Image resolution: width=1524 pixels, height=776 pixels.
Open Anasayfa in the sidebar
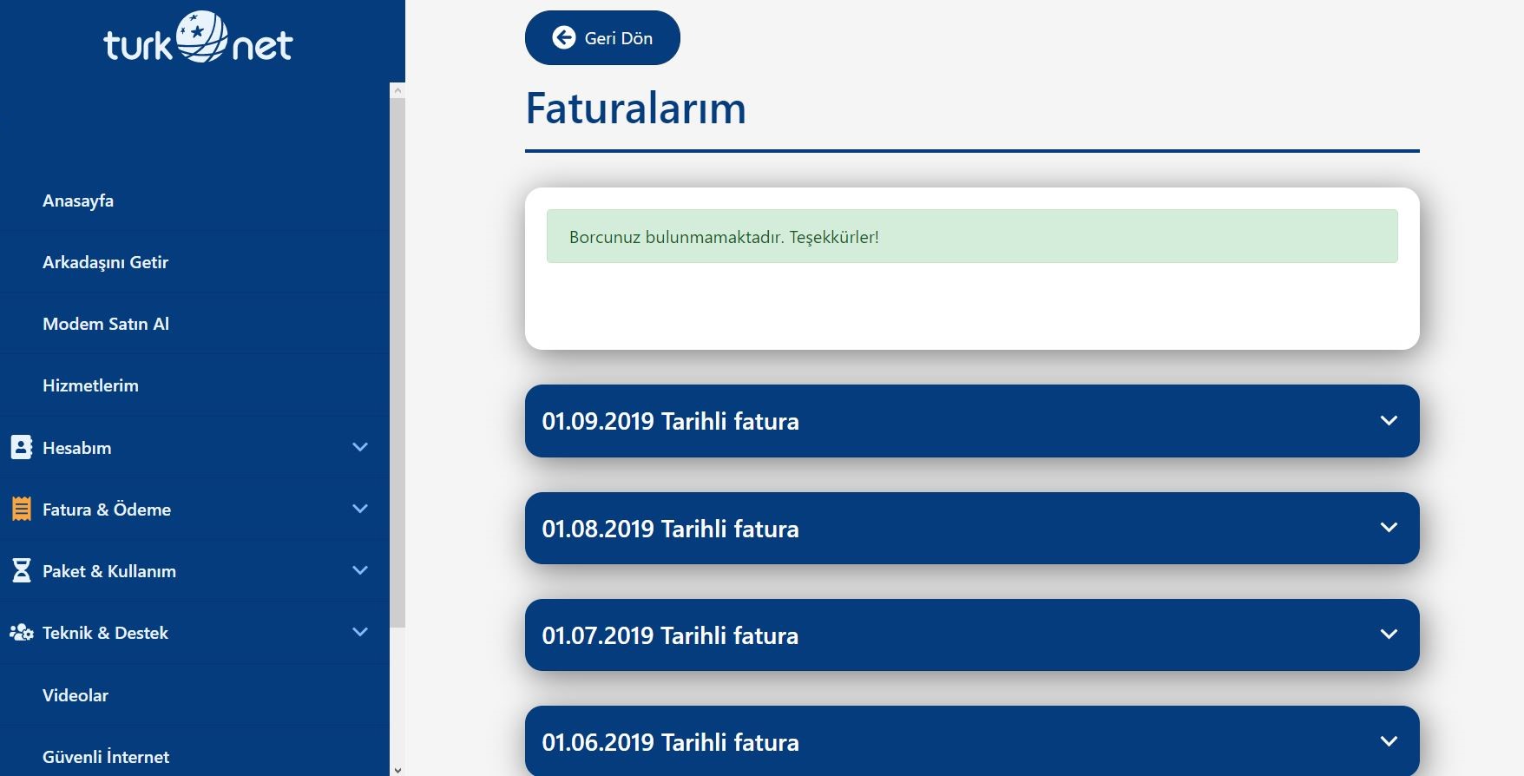tap(78, 201)
